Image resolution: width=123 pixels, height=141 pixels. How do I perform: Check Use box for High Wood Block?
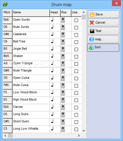(x=76, y=100)
